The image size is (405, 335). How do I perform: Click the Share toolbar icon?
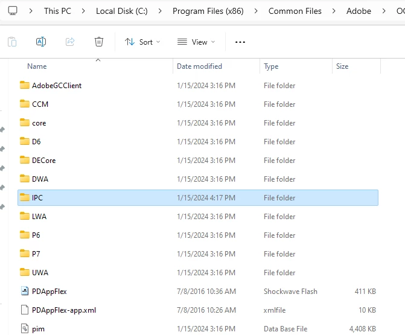tap(70, 42)
